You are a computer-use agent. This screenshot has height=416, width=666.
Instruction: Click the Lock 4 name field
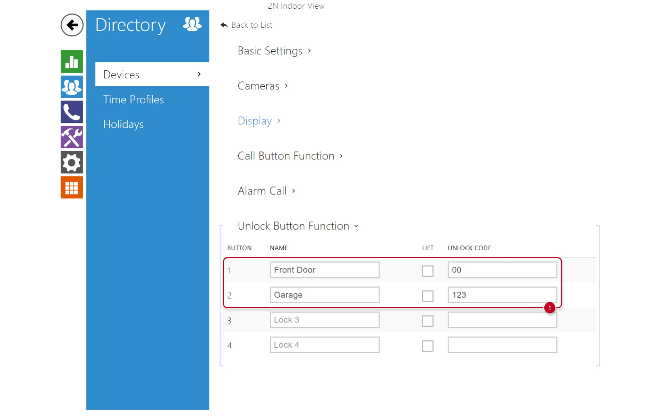[x=325, y=345]
